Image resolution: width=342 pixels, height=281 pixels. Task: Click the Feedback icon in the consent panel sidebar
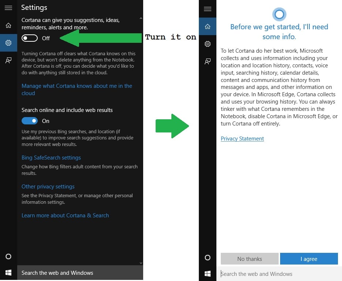[207, 61]
